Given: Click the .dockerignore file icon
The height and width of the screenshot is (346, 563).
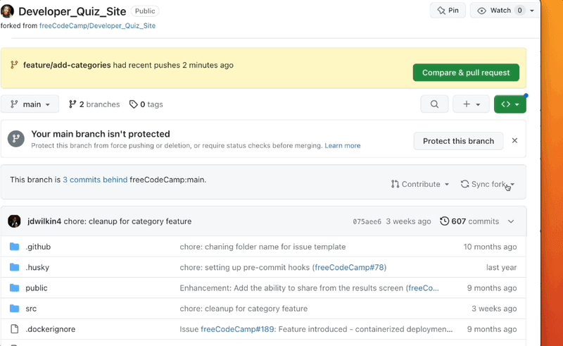Looking at the screenshot, I should click(x=14, y=329).
